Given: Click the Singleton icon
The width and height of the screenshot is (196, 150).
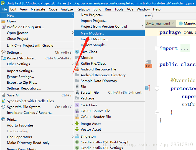Looking at the screenshot, I should [77, 136].
